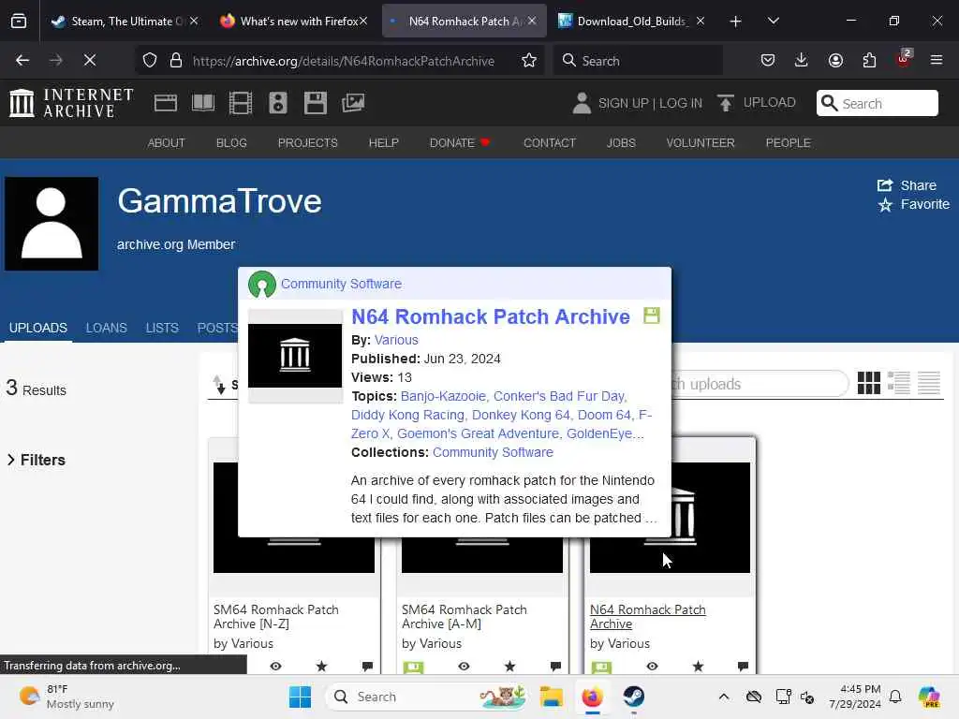Viewport: 959px width, 719px height.
Task: Switch to What's new with Firefox tab
Action: [x=293, y=22]
